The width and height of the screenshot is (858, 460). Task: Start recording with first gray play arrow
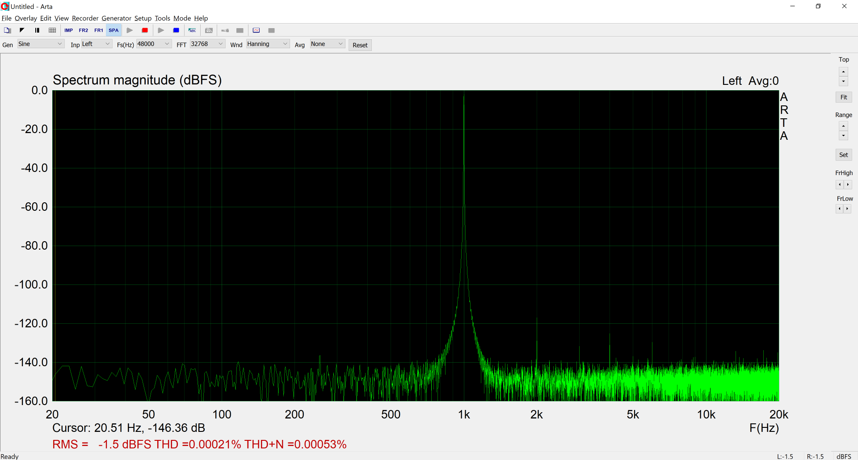point(130,30)
